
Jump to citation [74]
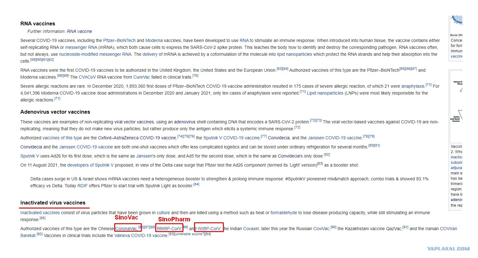pos(180,136)
